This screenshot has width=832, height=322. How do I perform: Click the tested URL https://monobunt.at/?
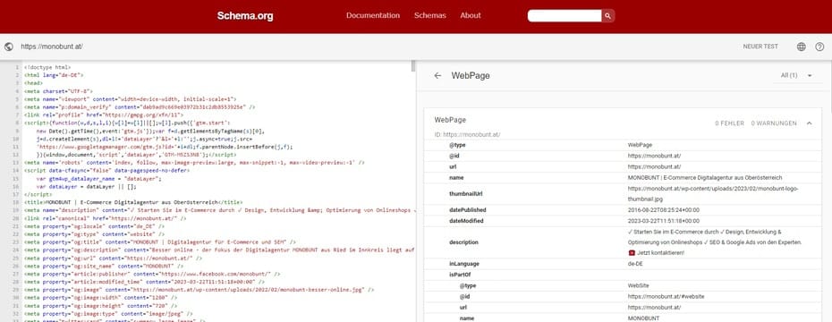click(x=52, y=47)
